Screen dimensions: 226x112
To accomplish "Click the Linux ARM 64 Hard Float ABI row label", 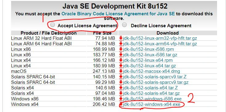I will (41, 44).
